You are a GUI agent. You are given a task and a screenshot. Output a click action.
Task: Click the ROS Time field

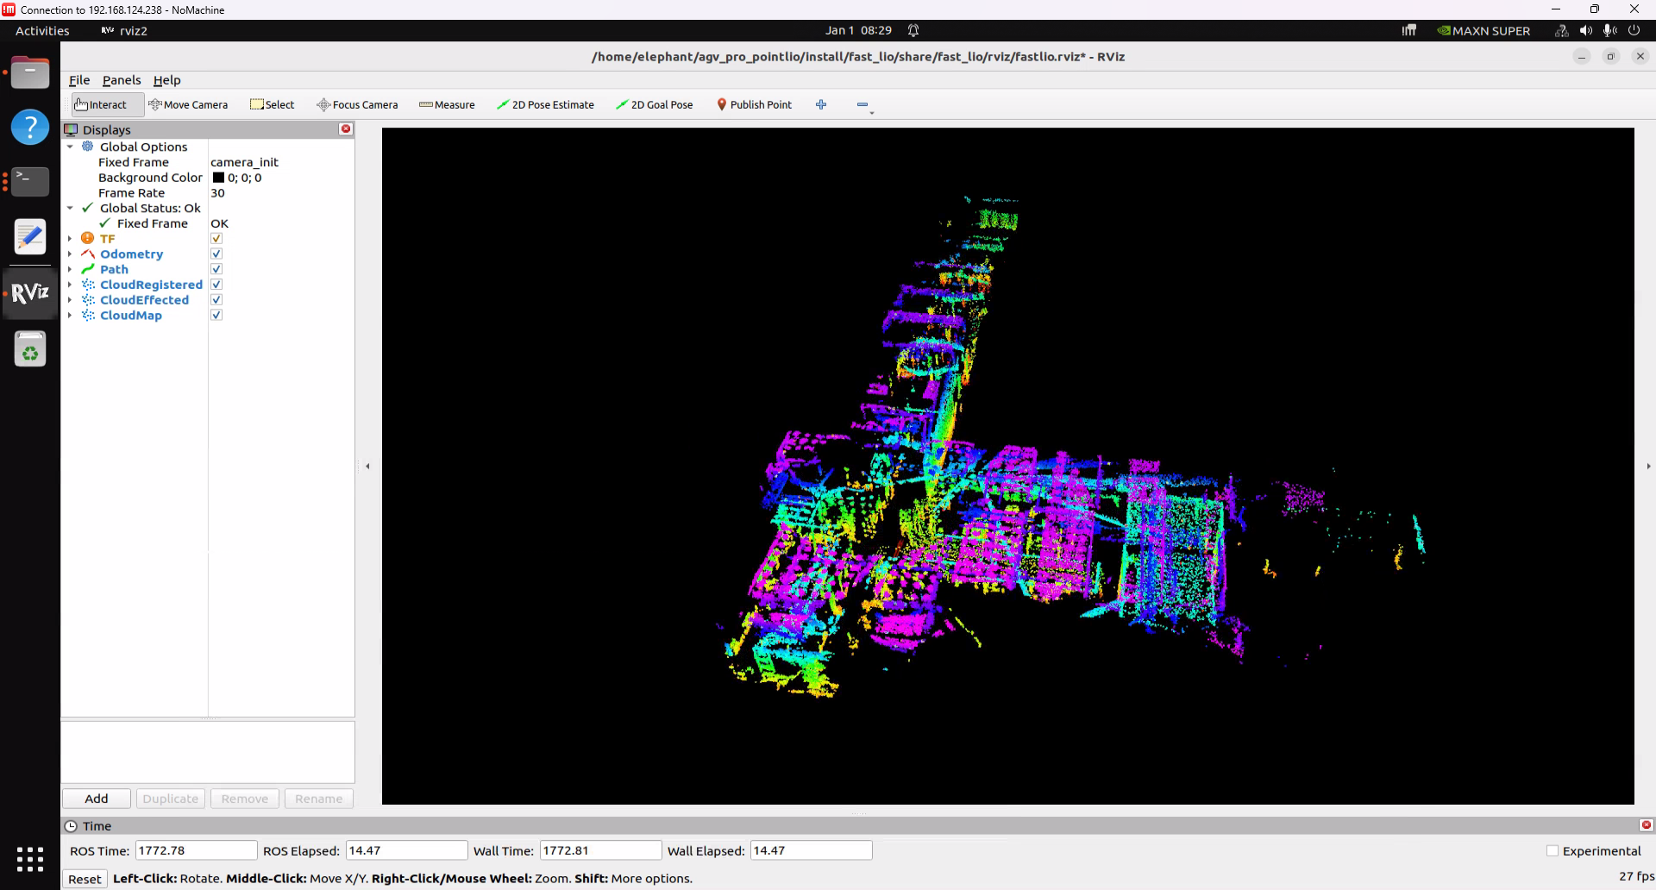point(196,850)
